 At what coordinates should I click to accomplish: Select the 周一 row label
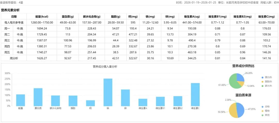(7, 28)
